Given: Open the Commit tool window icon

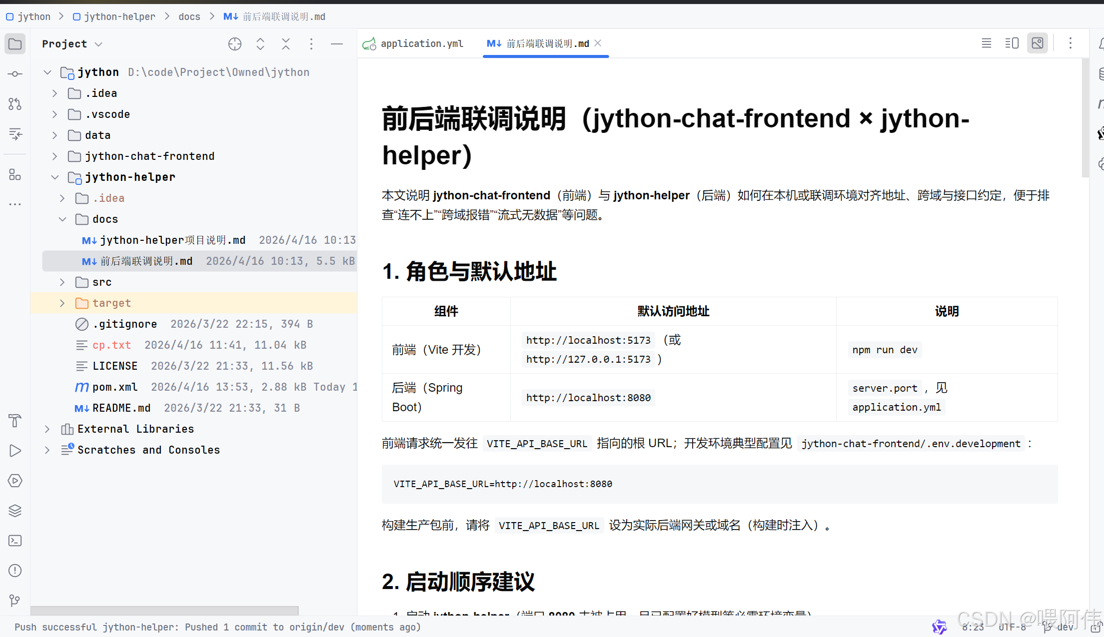Looking at the screenshot, I should tap(15, 74).
